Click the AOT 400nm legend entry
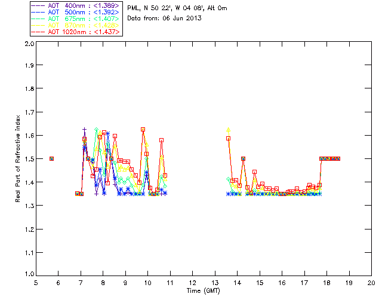The width and height of the screenshot is (382, 306). [76, 5]
